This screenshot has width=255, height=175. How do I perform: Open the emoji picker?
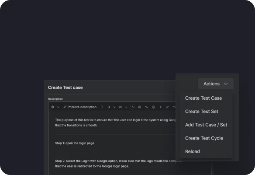(x=153, y=107)
